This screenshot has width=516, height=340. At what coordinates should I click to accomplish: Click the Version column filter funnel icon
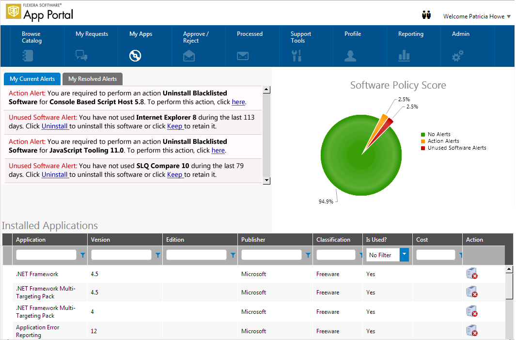click(157, 255)
